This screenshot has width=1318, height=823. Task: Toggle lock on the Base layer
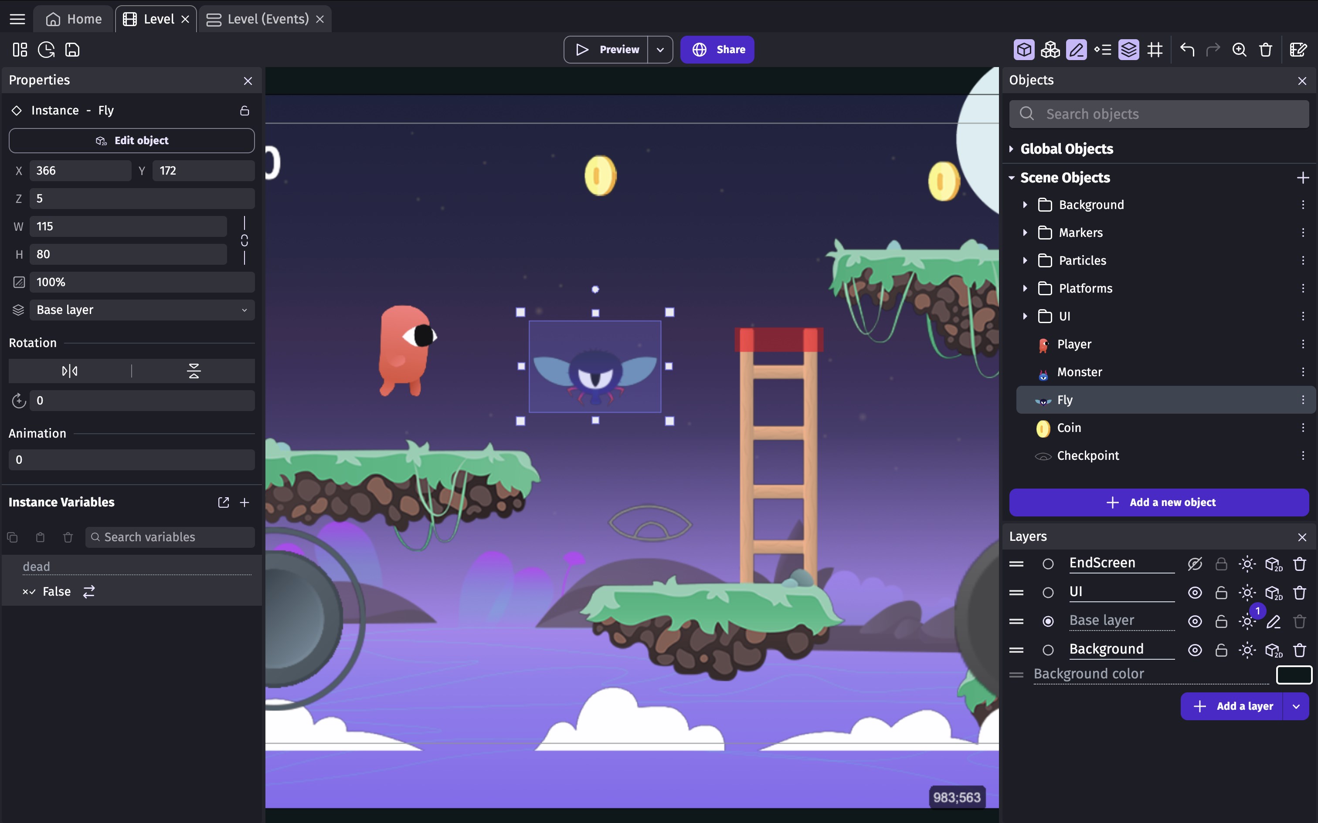pos(1221,622)
